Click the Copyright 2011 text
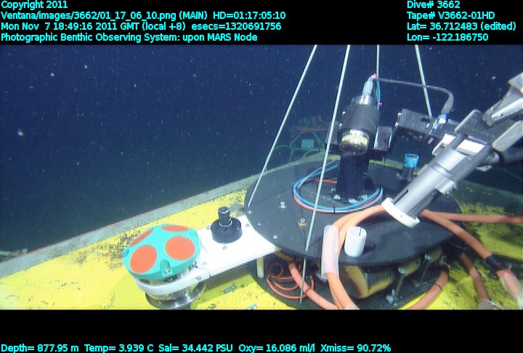523x353 pixels. [34, 4]
